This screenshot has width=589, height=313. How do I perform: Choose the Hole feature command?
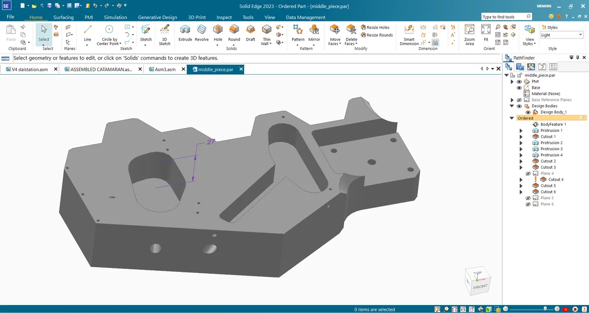pos(218,35)
